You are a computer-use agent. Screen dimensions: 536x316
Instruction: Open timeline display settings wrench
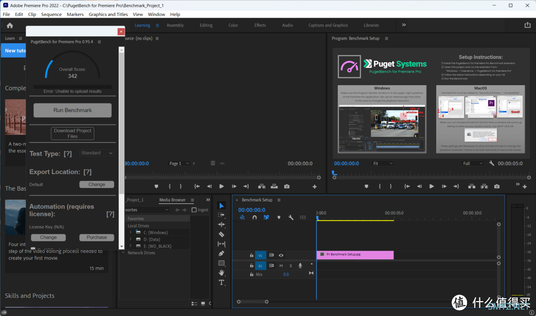291,217
